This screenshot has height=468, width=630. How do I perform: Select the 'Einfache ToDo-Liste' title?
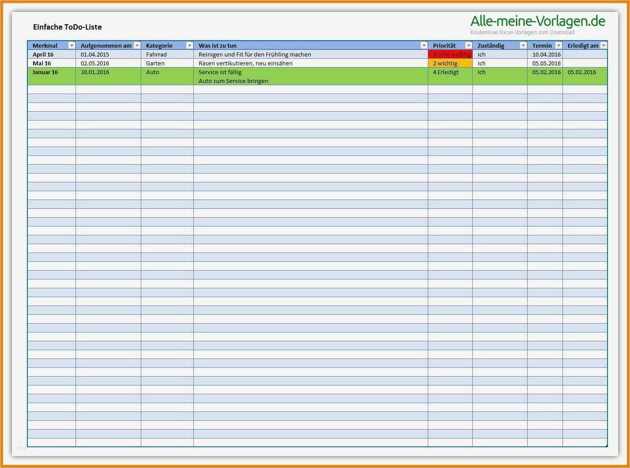tap(68, 27)
